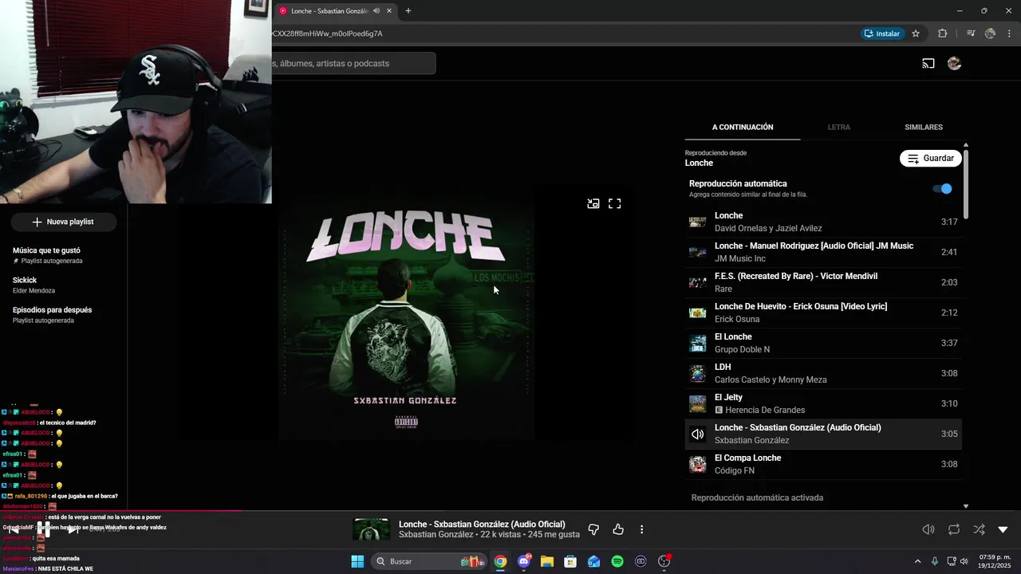Click thumbnail of David Ornelas Lonche track
Image resolution: width=1021 pixels, height=574 pixels.
pos(698,222)
